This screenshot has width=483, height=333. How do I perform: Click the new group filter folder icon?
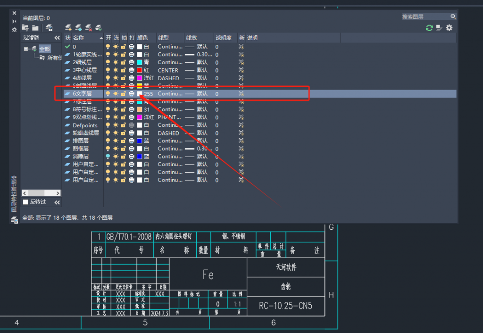[x=34, y=27]
